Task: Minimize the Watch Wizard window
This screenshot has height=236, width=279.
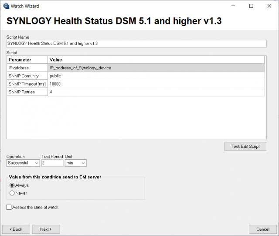Action: (x=233, y=6)
